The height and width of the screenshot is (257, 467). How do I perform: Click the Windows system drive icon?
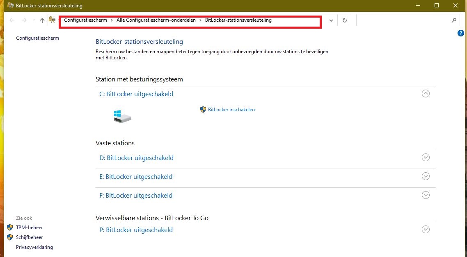(122, 117)
